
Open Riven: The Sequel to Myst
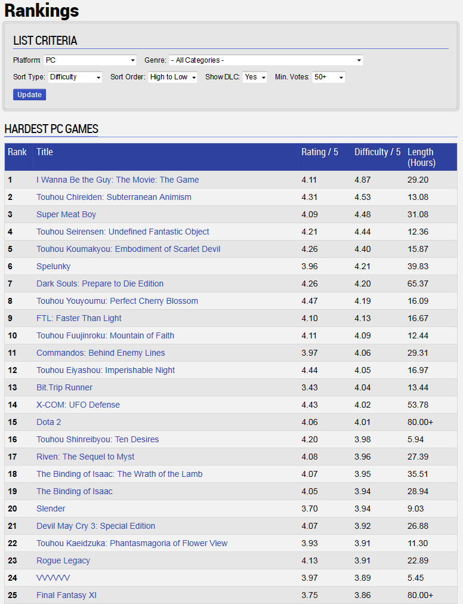point(85,457)
